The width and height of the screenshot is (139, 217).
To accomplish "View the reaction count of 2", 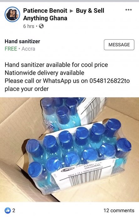I will tap(14, 210).
